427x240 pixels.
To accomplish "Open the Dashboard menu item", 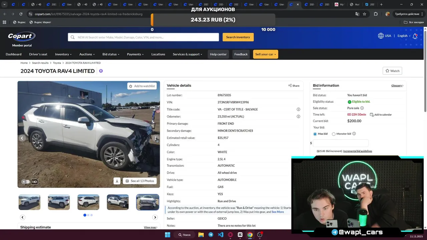I will [14, 54].
